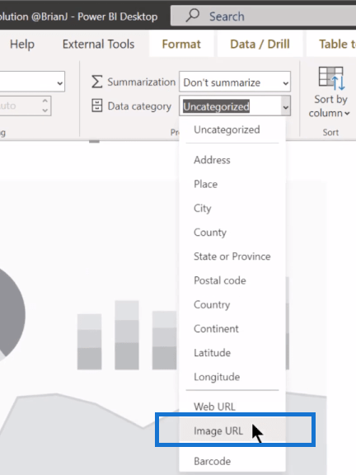356x475 pixels.
Task: Choose State or Province option
Action: pos(232,256)
